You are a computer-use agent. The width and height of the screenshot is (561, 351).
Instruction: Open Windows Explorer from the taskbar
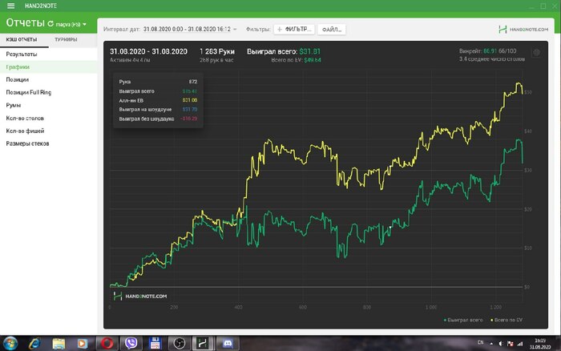[x=59, y=344]
